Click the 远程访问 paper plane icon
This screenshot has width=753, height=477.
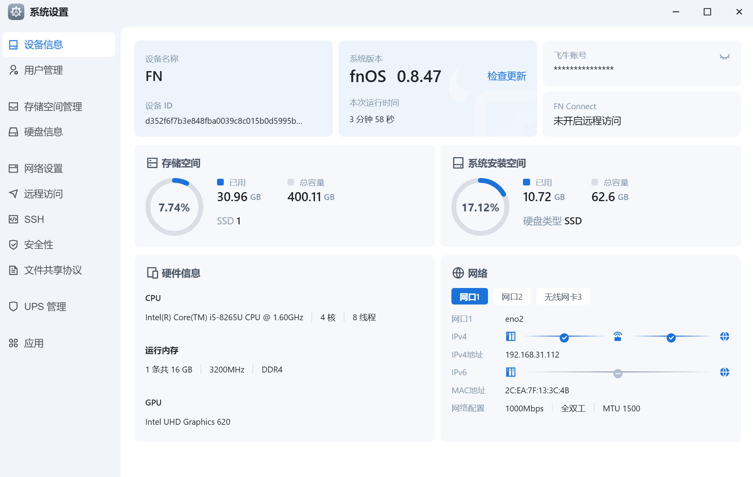point(13,194)
